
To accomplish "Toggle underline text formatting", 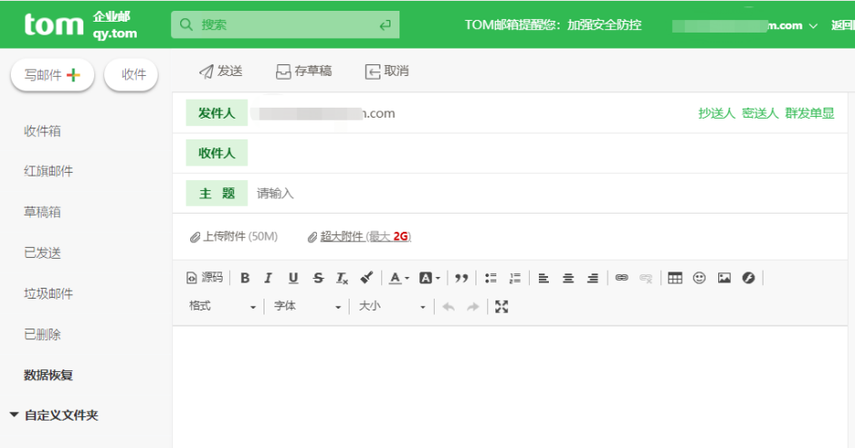I will 293,279.
